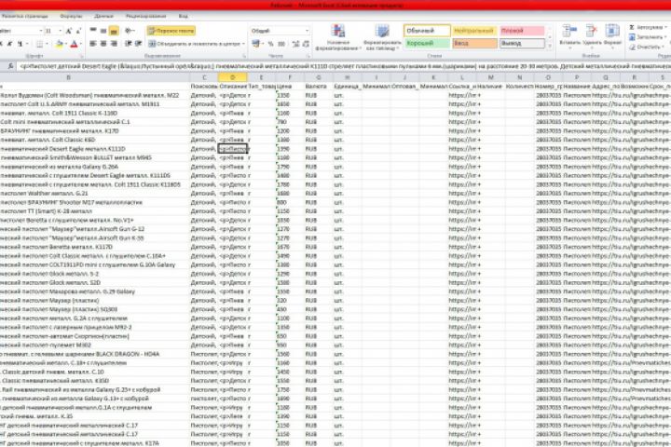Decrease the font size with the small A icon
The image size is (671, 447).
pos(78,31)
